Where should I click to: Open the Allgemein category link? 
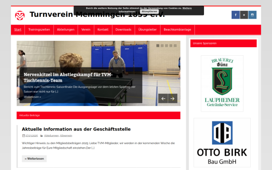coord(66,136)
